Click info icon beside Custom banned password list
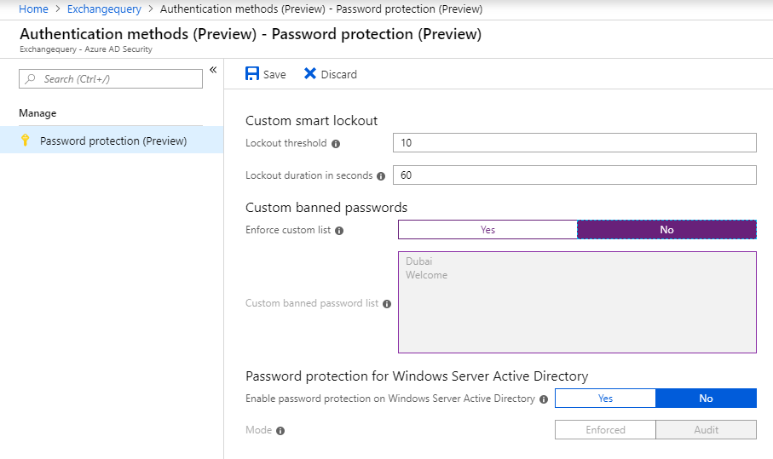 [387, 304]
